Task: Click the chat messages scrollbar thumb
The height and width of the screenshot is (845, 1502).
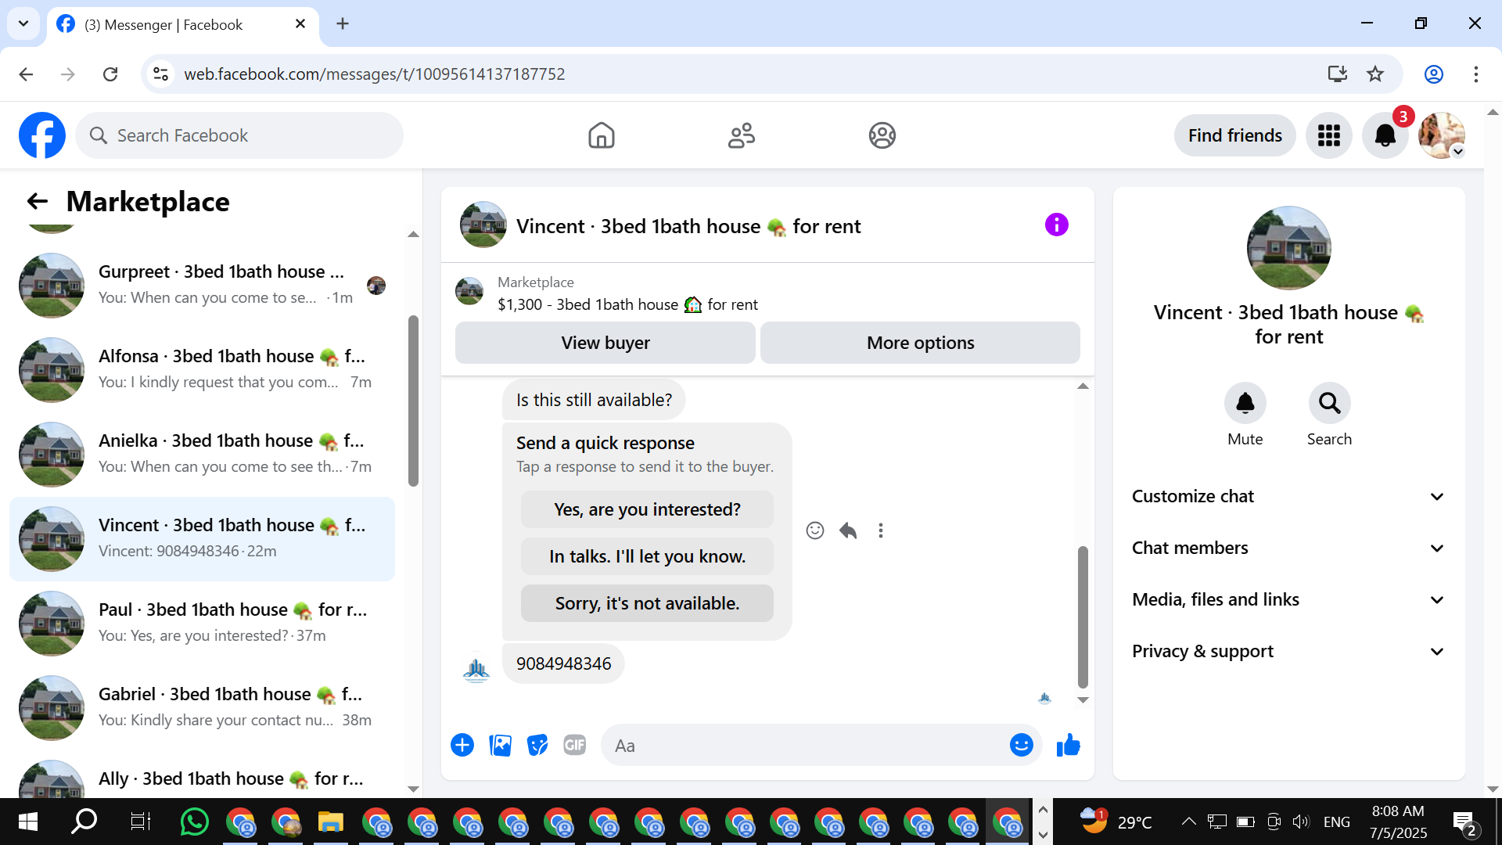Action: [x=1083, y=616]
